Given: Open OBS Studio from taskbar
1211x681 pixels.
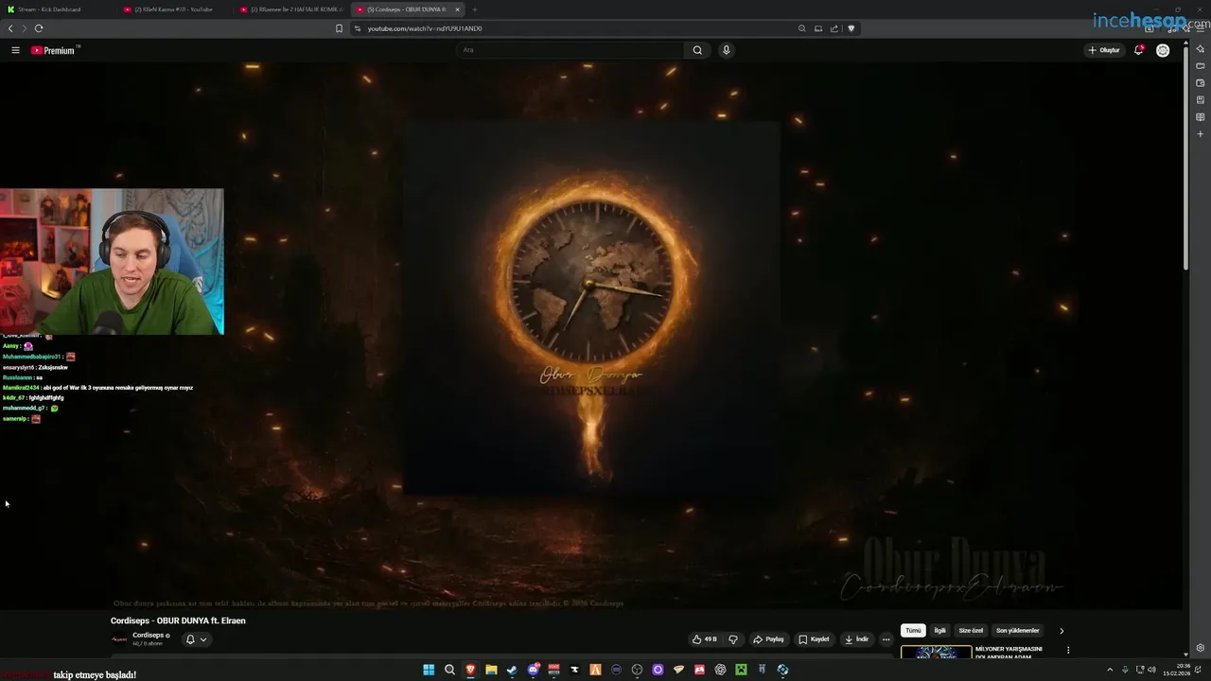Looking at the screenshot, I should point(637,670).
